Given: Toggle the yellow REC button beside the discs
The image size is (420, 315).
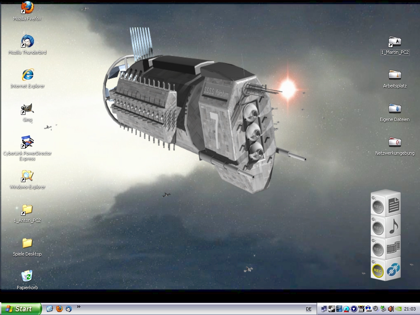Looking at the screenshot, I should tap(378, 271).
